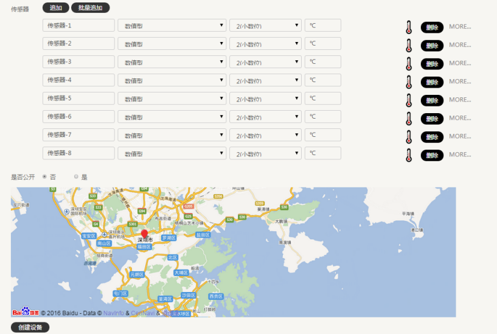
Task: Click thermometer icon for 传感器-6
Action: pyautogui.click(x=409, y=118)
